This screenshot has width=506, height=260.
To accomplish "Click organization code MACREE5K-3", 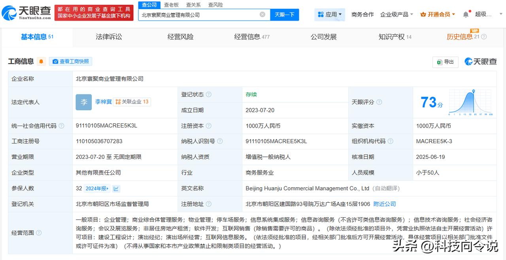I will (x=434, y=141).
